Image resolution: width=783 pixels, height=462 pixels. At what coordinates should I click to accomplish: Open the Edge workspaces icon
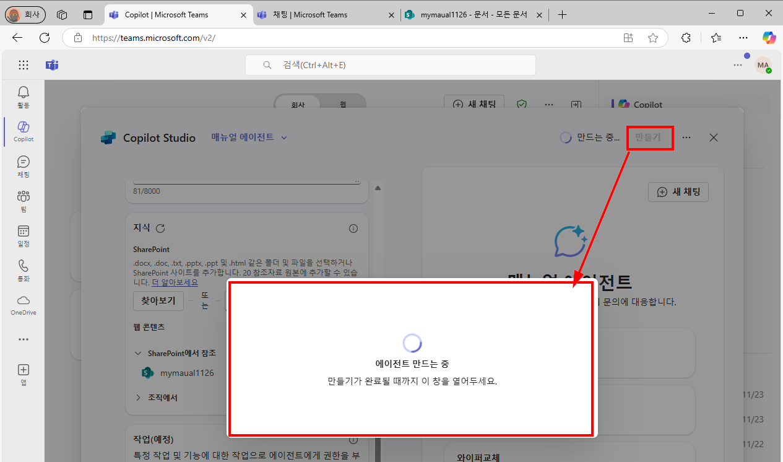[62, 14]
